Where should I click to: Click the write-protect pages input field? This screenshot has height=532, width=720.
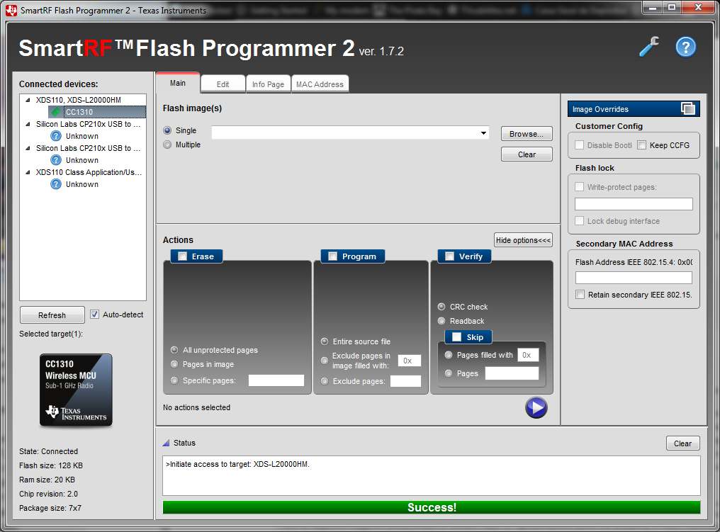[634, 204]
